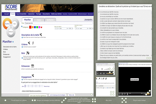Play the audio recording in audio panel

[98, 73]
